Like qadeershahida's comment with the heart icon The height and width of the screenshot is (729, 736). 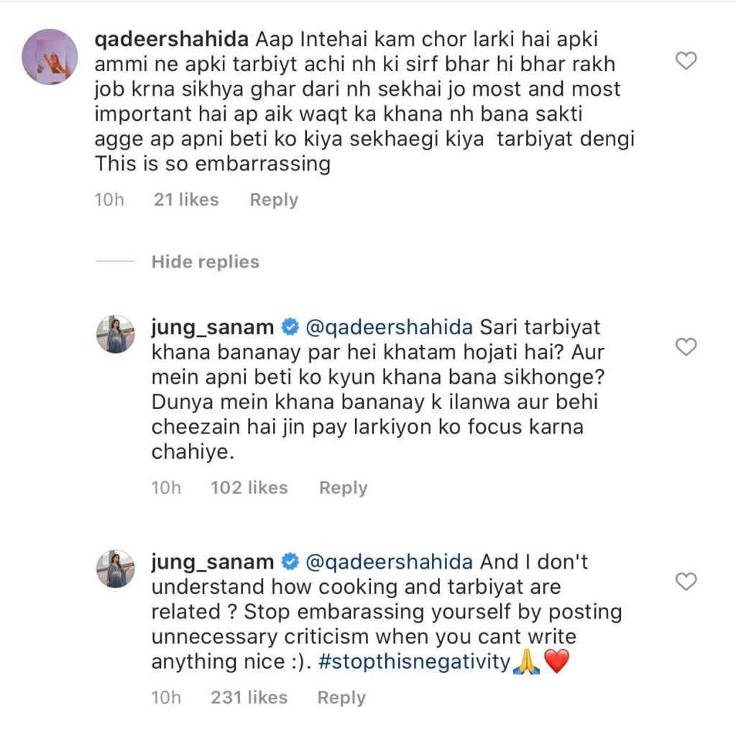pyautogui.click(x=686, y=62)
